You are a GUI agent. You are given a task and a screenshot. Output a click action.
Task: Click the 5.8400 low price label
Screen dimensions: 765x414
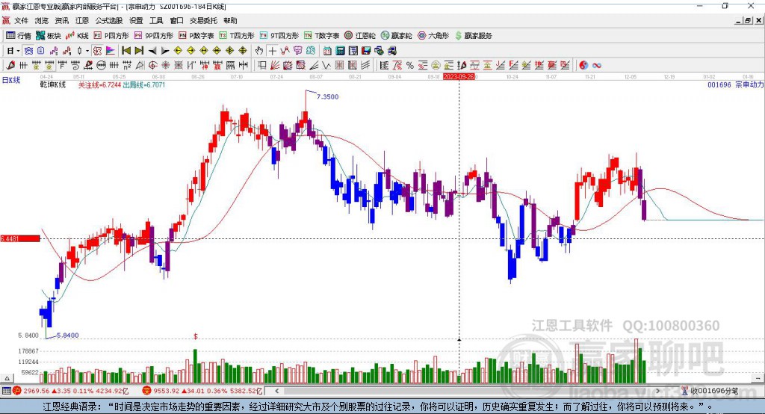68,336
